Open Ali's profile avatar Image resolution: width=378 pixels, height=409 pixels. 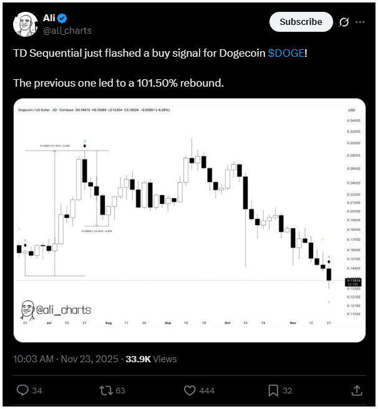24,22
